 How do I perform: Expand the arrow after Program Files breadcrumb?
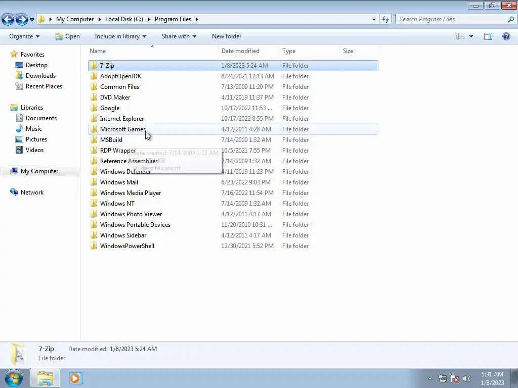tap(197, 19)
